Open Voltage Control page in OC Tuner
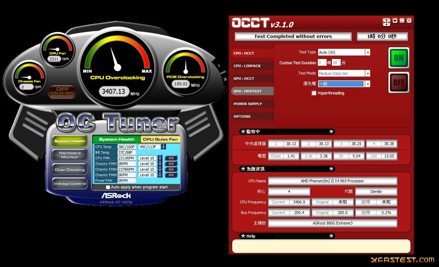The width and height of the screenshot is (439, 267). (x=70, y=183)
